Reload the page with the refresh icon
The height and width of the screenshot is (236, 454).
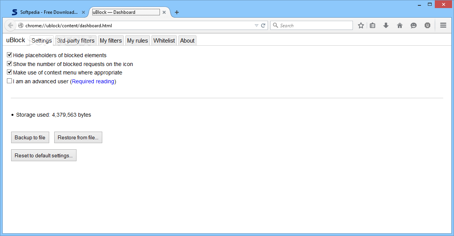point(263,25)
